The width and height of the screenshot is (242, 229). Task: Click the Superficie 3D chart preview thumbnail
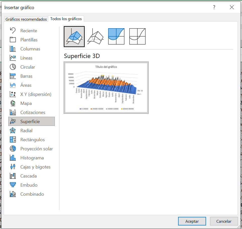coord(106,88)
